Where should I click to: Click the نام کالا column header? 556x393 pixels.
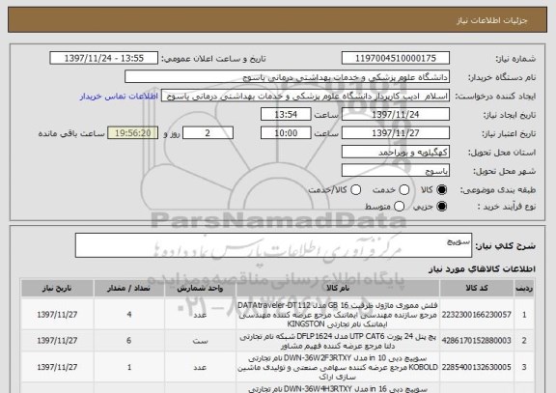point(337,288)
